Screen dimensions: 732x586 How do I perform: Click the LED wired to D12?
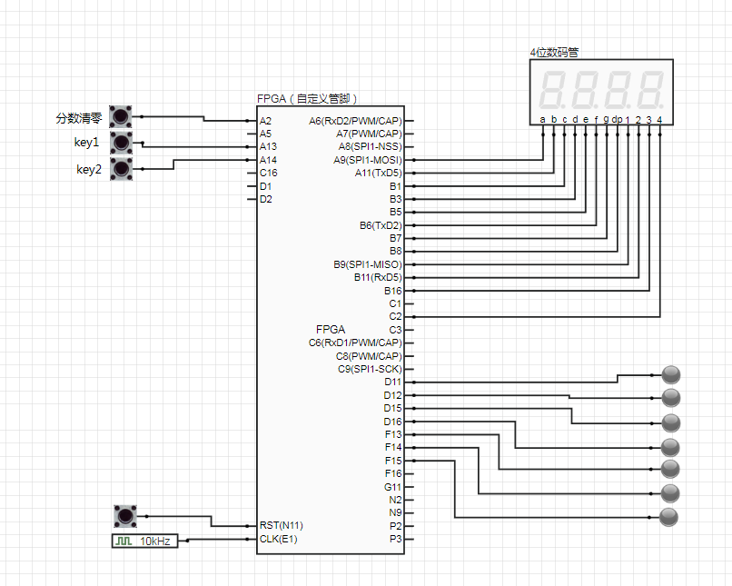pyautogui.click(x=671, y=398)
